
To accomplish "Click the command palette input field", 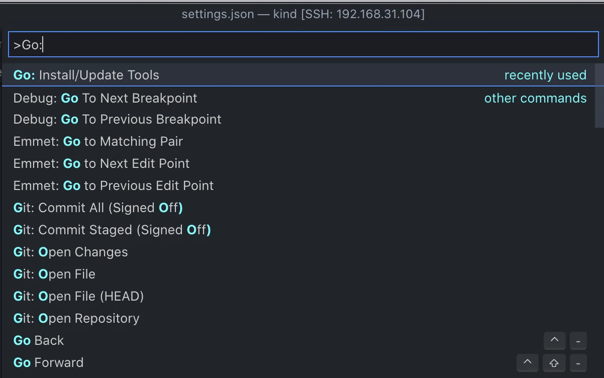I will tap(303, 45).
